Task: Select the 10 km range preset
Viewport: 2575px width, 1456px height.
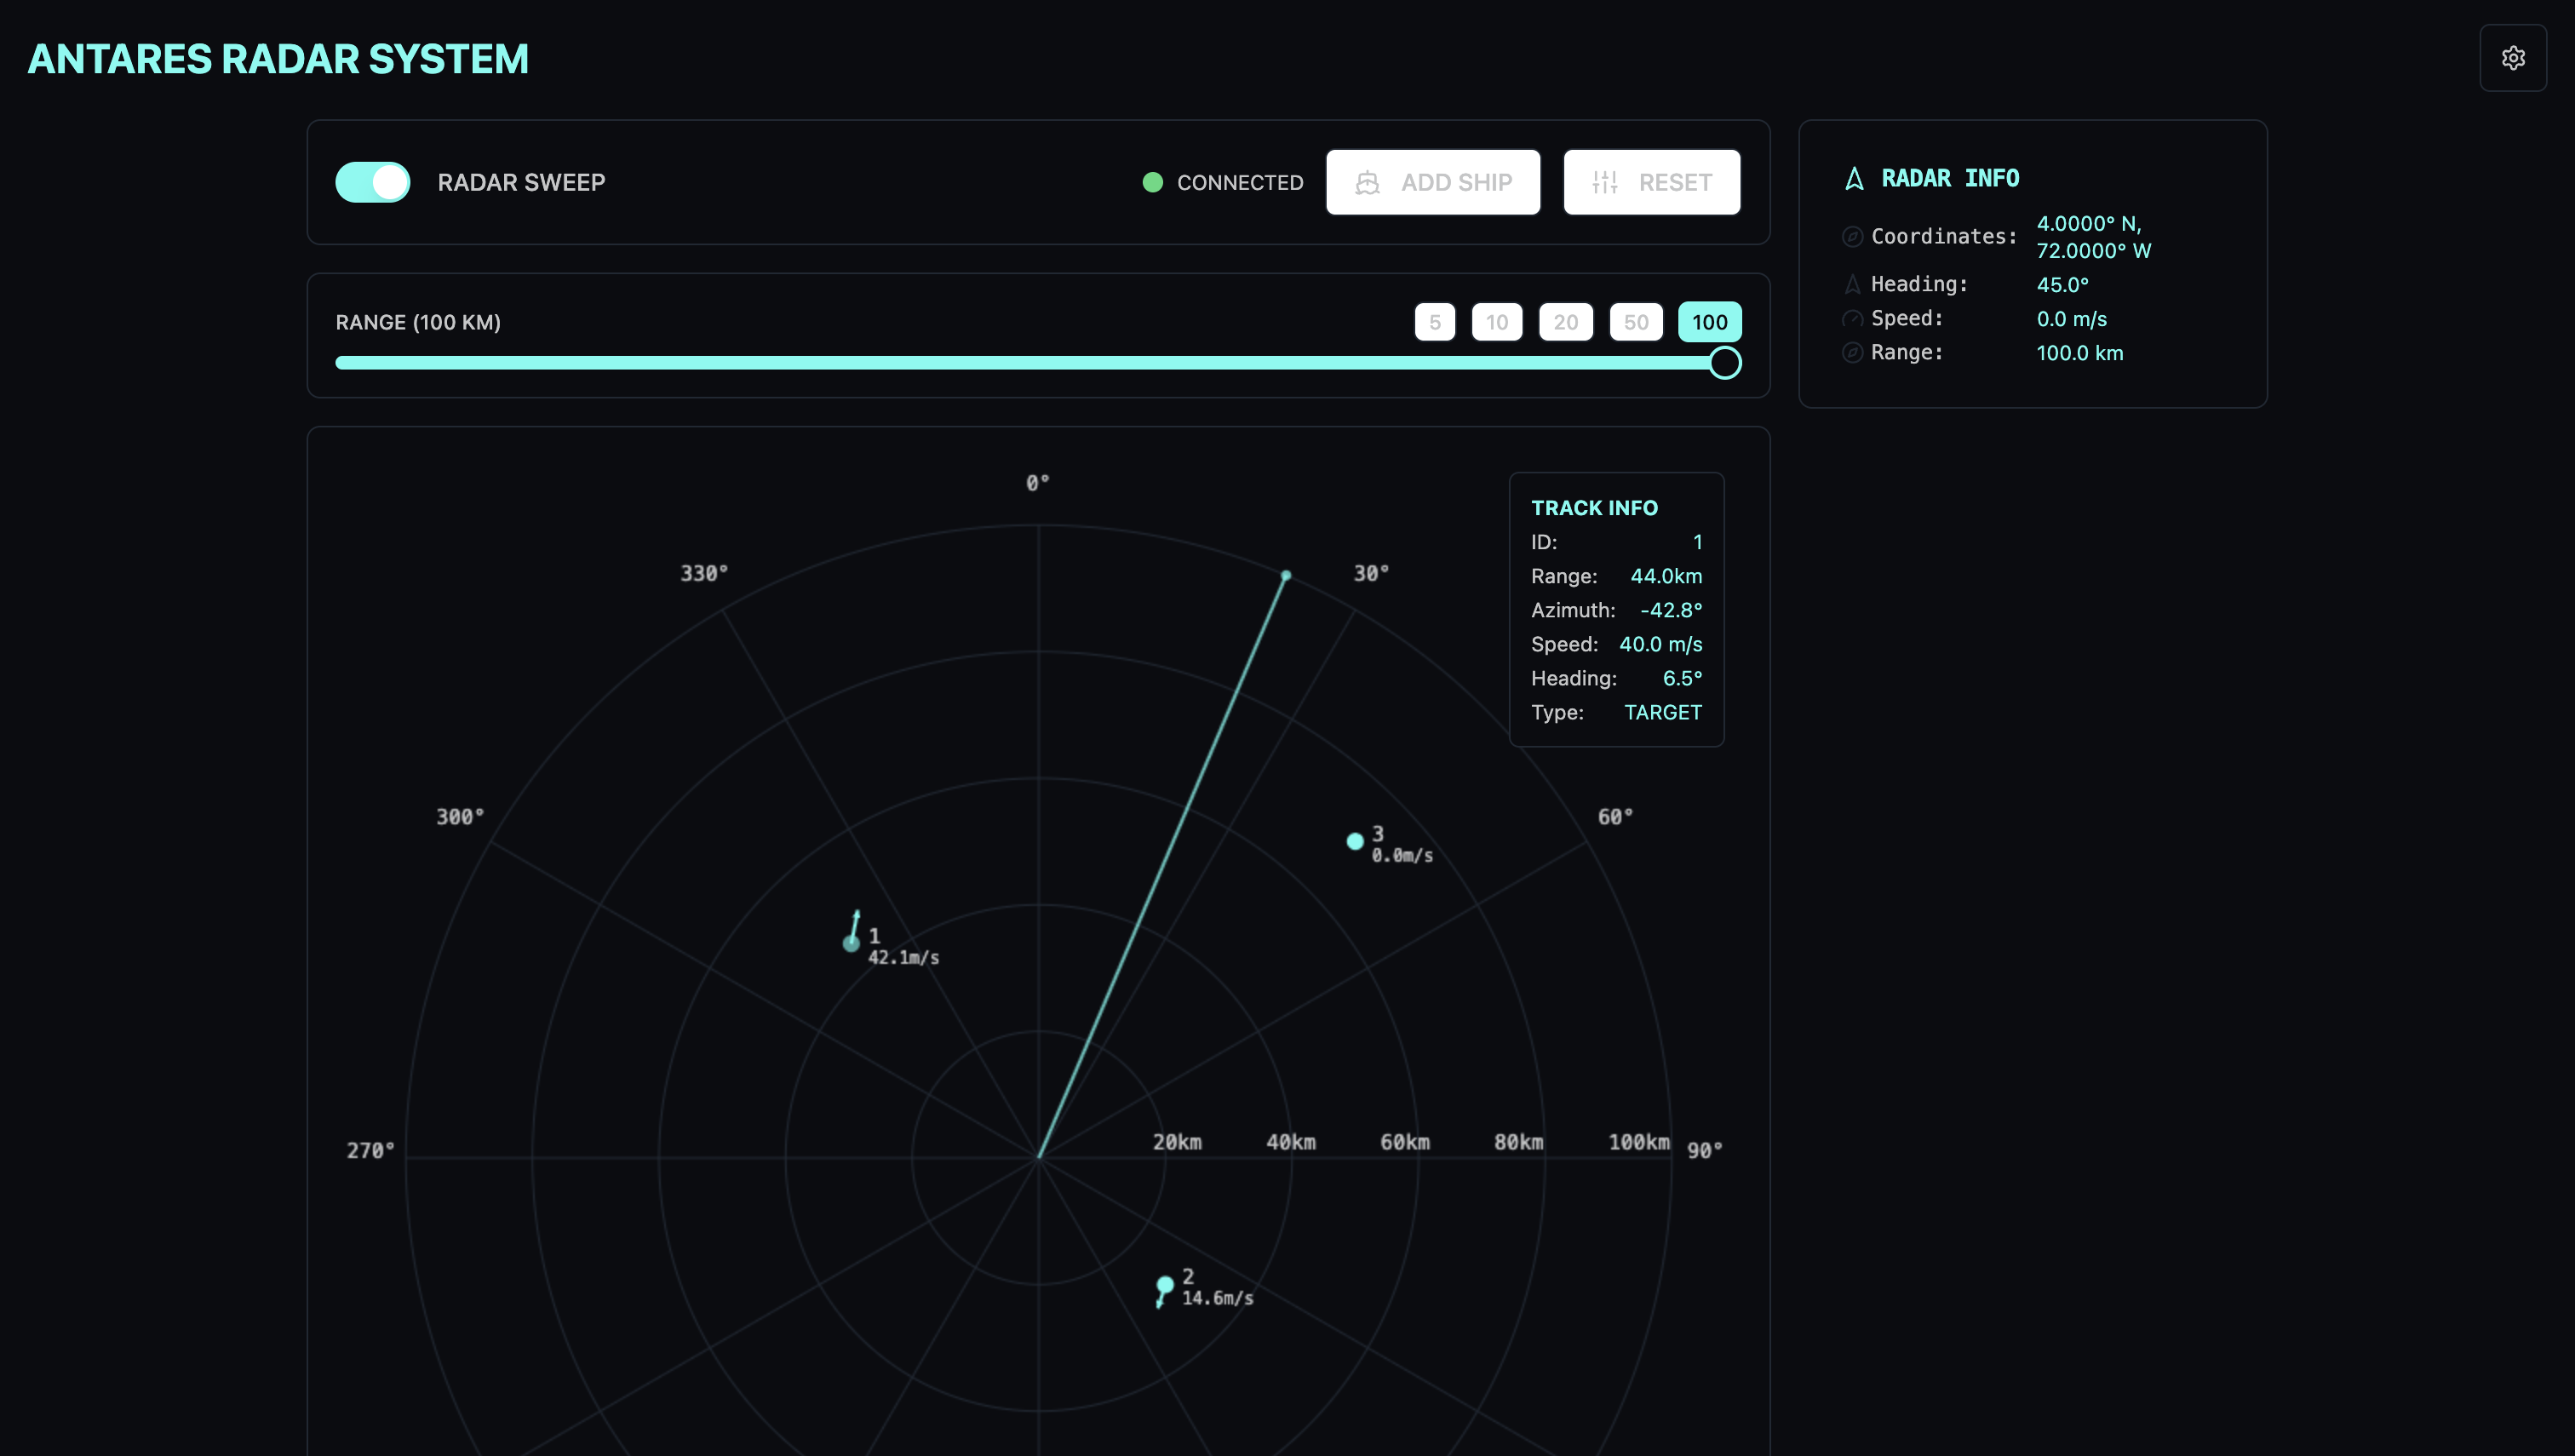Action: pos(1496,322)
